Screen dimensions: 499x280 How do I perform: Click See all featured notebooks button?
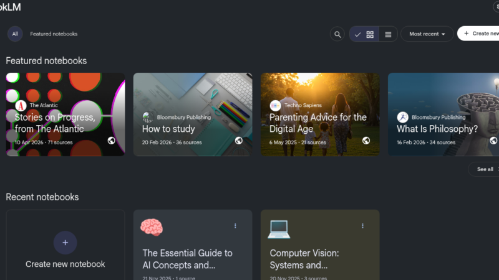point(485,169)
